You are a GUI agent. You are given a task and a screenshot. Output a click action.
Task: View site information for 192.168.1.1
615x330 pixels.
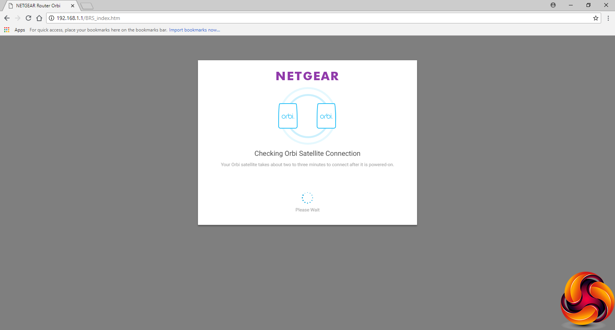tap(52, 18)
